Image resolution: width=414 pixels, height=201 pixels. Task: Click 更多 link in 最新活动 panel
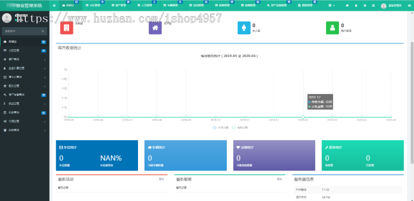[x=161, y=179]
